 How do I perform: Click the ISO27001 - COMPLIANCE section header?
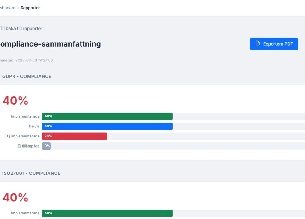click(x=31, y=173)
